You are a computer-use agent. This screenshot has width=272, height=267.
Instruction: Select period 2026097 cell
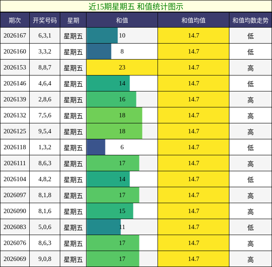[x=15, y=195]
